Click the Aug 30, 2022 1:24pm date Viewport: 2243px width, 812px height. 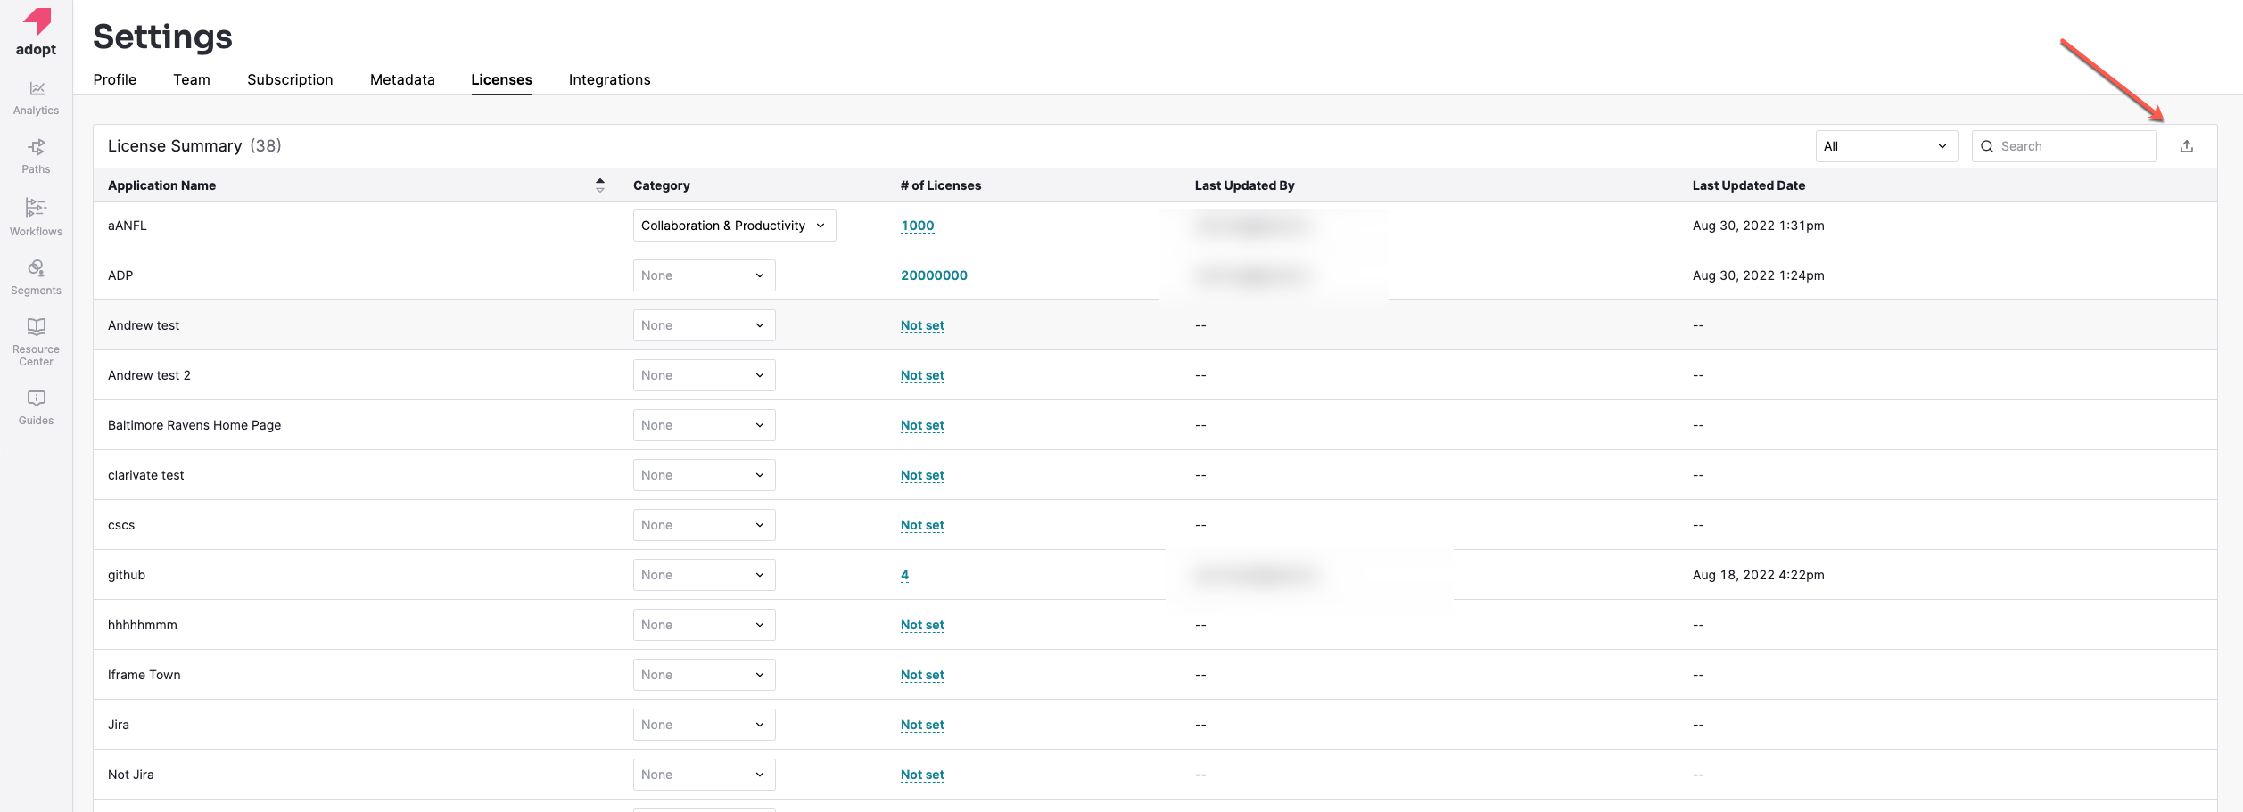(1759, 275)
